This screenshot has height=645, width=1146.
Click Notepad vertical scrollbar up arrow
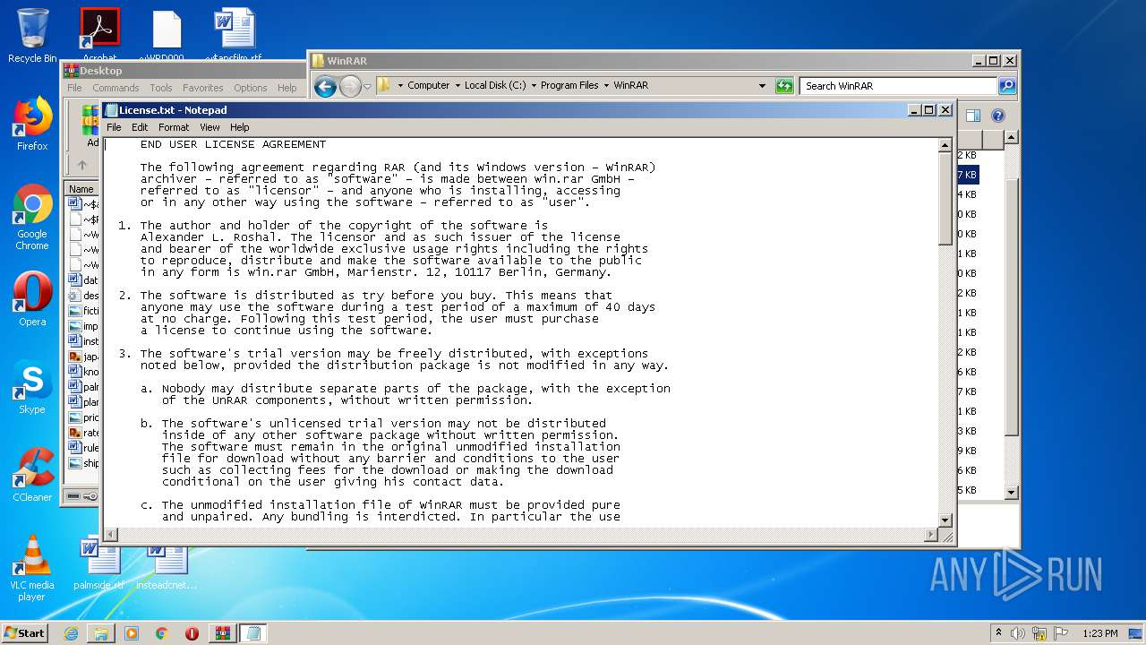pyautogui.click(x=945, y=145)
